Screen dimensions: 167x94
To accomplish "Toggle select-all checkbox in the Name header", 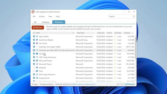I will point(34,33).
